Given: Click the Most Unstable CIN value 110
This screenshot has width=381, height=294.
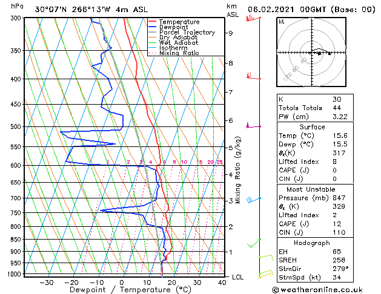Looking at the screenshot, I should [339, 232].
